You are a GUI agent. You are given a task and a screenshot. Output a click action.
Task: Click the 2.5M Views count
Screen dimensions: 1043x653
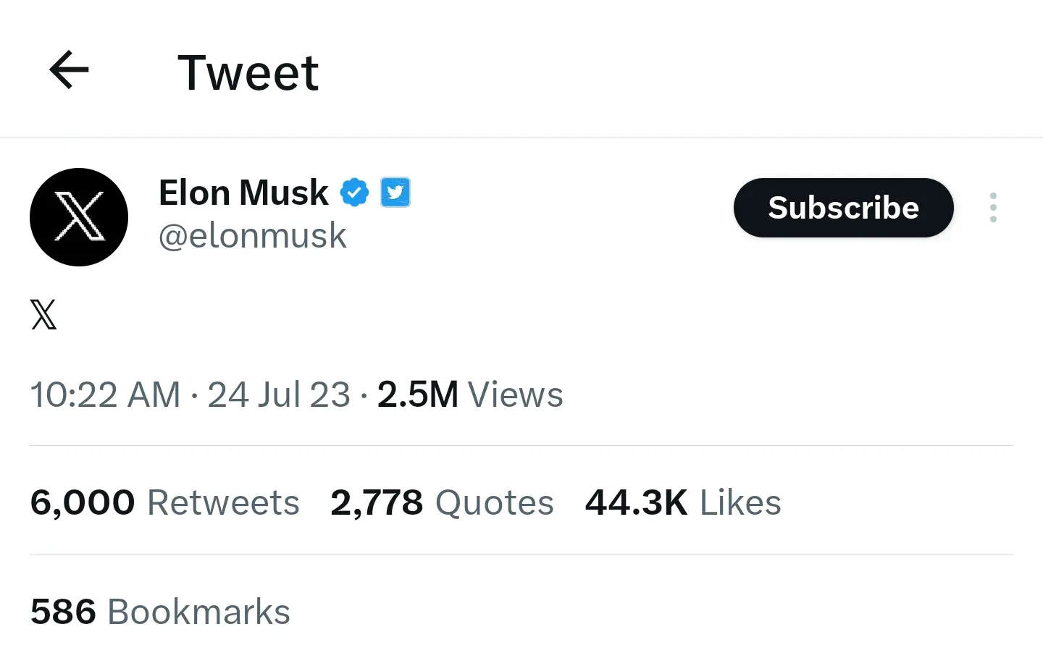[x=469, y=395]
